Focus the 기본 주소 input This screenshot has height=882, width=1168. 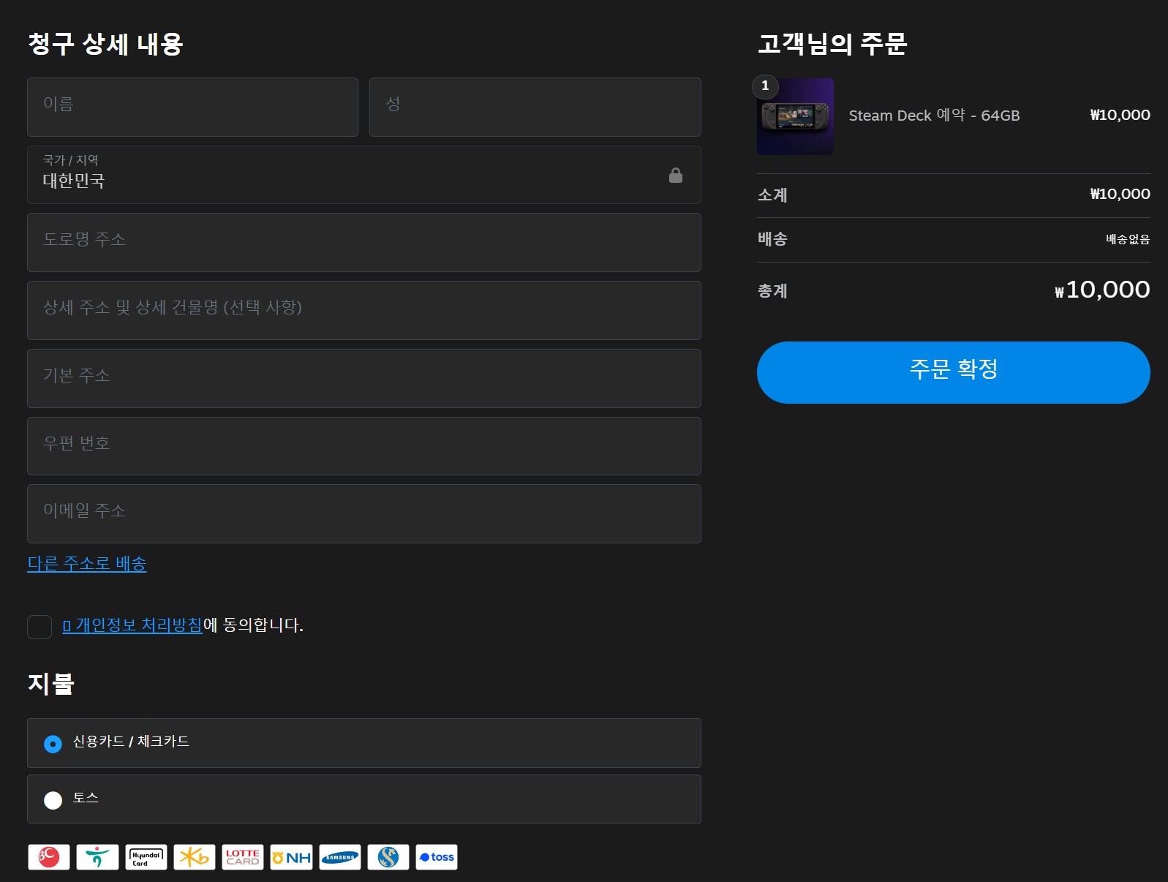pos(364,379)
